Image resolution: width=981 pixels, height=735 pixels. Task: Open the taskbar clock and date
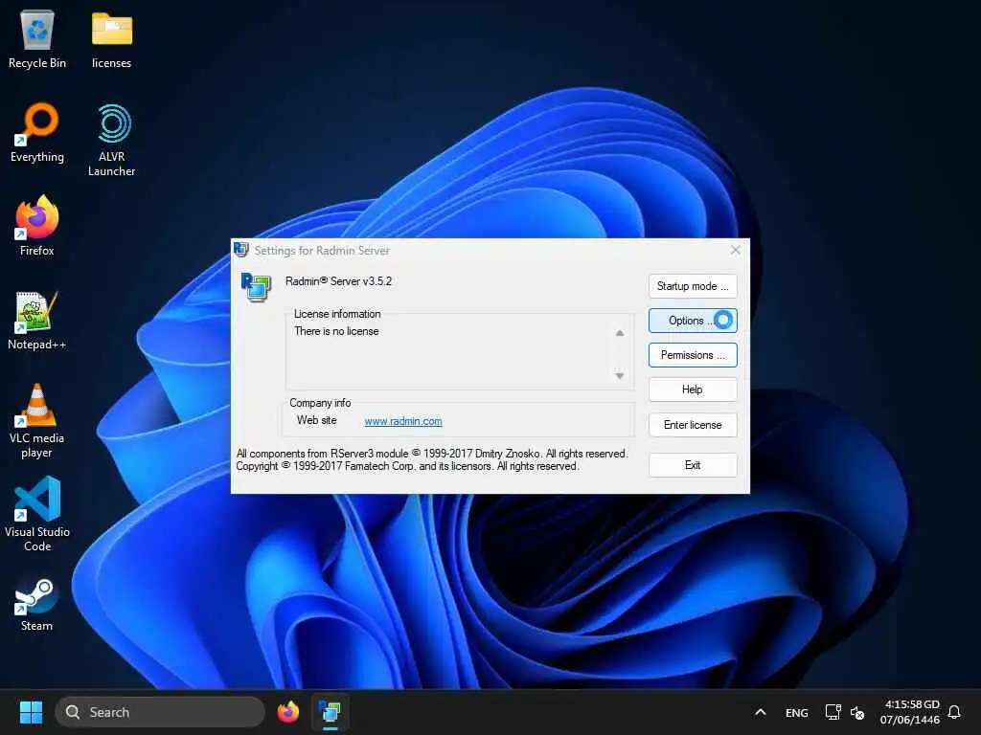pyautogui.click(x=910, y=712)
